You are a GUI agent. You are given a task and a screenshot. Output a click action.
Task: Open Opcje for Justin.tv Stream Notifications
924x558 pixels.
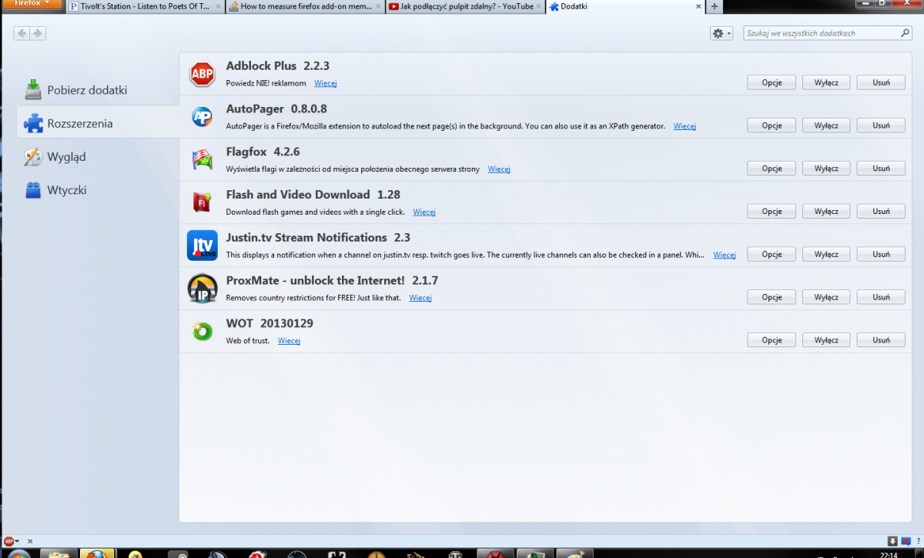(x=772, y=255)
